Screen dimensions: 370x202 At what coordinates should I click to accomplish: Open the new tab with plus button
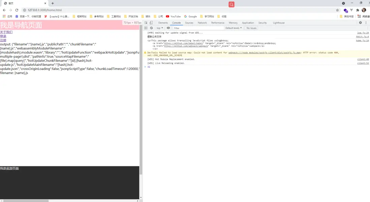[53, 3]
